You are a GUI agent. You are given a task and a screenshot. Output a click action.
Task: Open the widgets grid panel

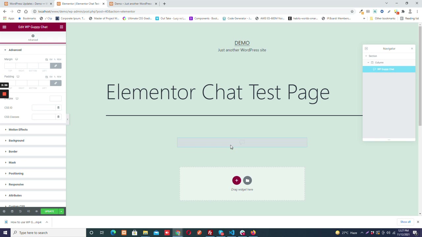point(61,27)
